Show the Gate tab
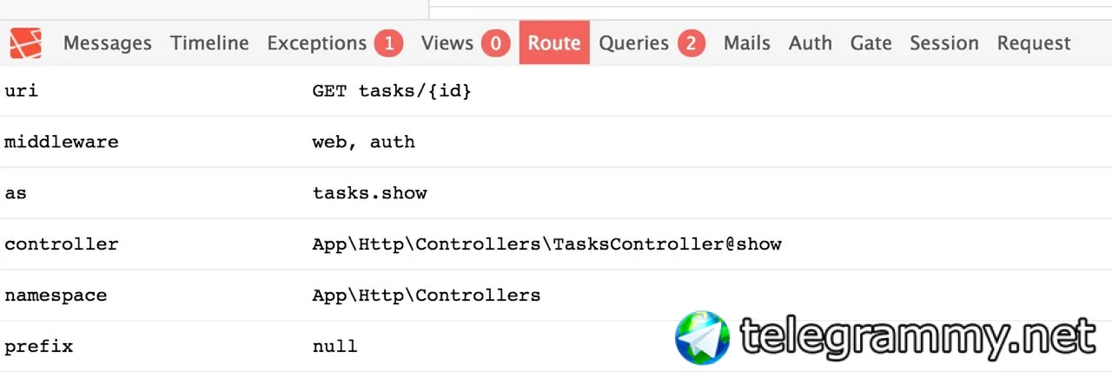The image size is (1112, 390). click(x=871, y=43)
